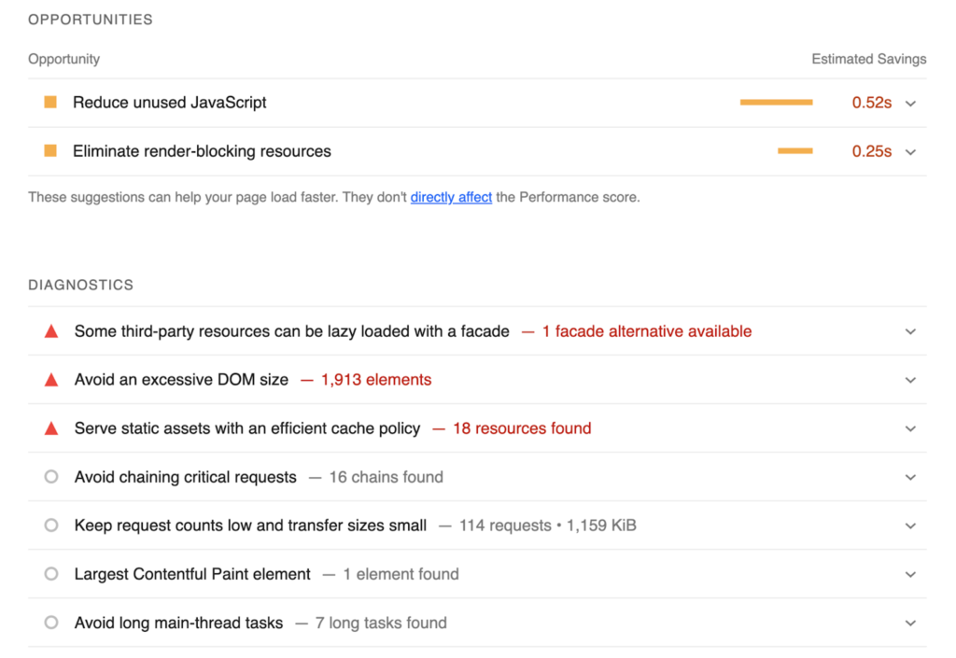
Task: Click the circle icon beside Avoid long main-thread tasks
Action: (x=51, y=623)
